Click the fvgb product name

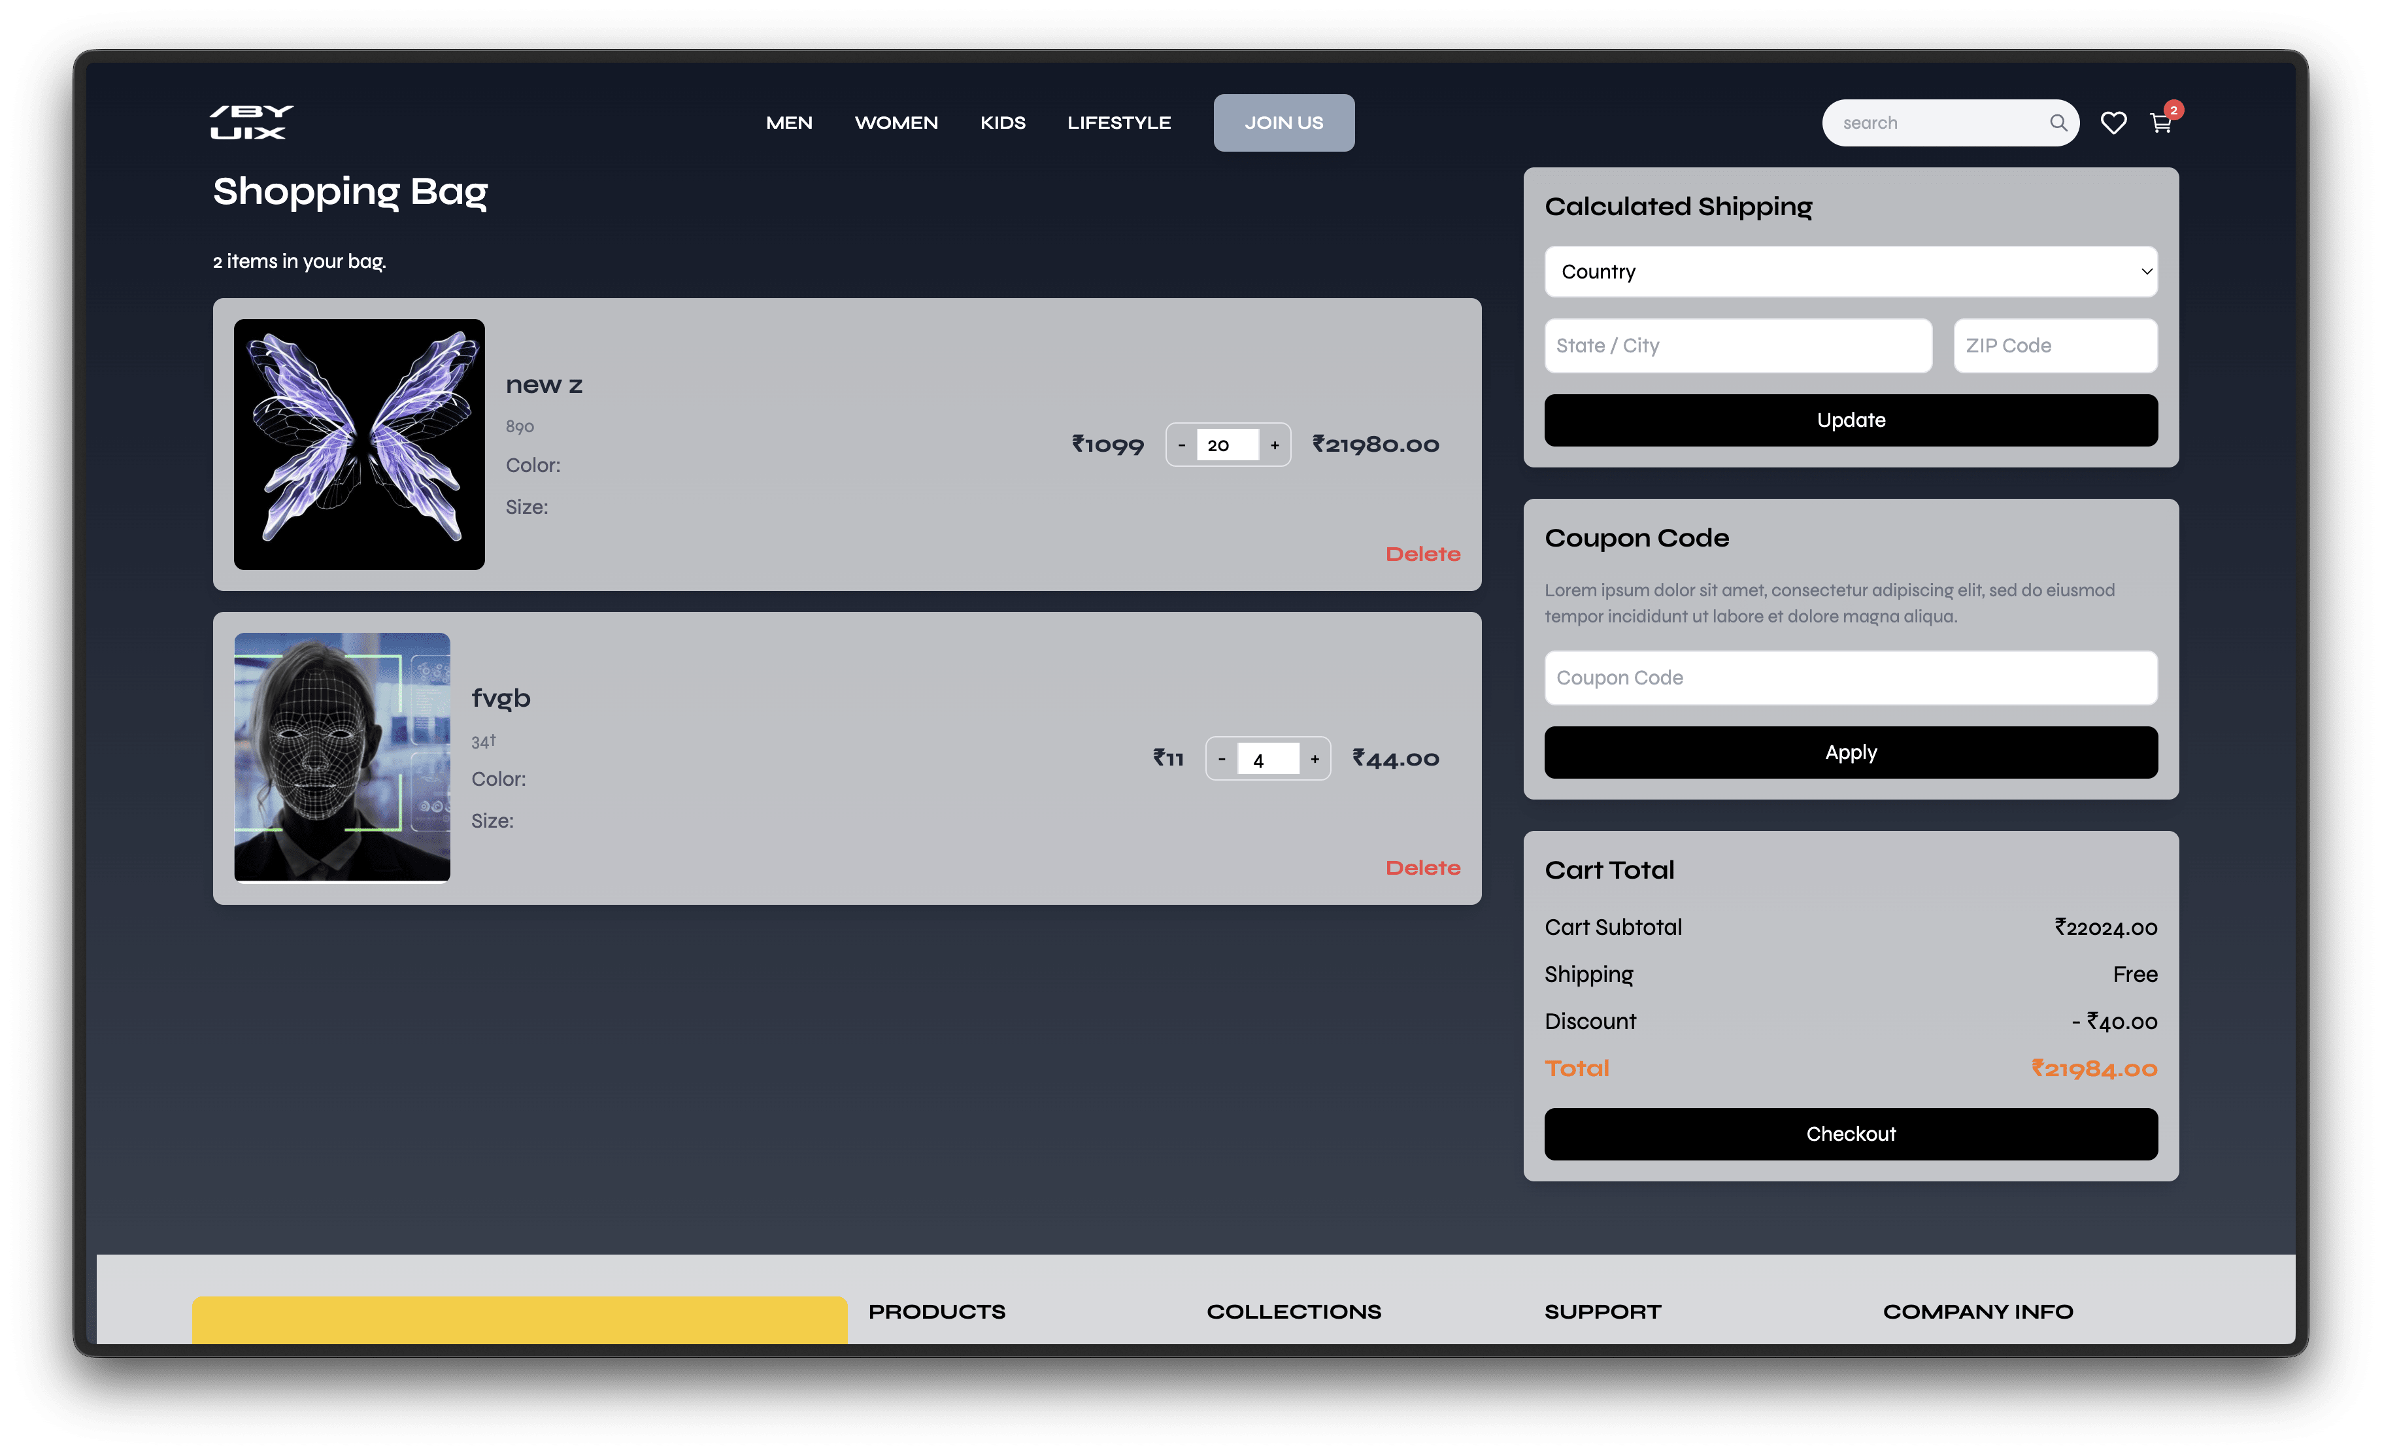(x=501, y=698)
